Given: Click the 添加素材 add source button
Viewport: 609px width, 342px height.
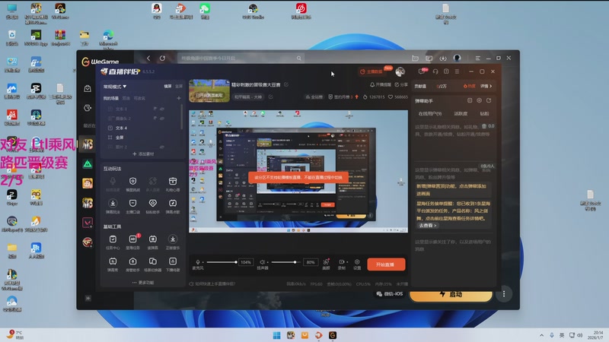Looking at the screenshot, I should (143, 154).
